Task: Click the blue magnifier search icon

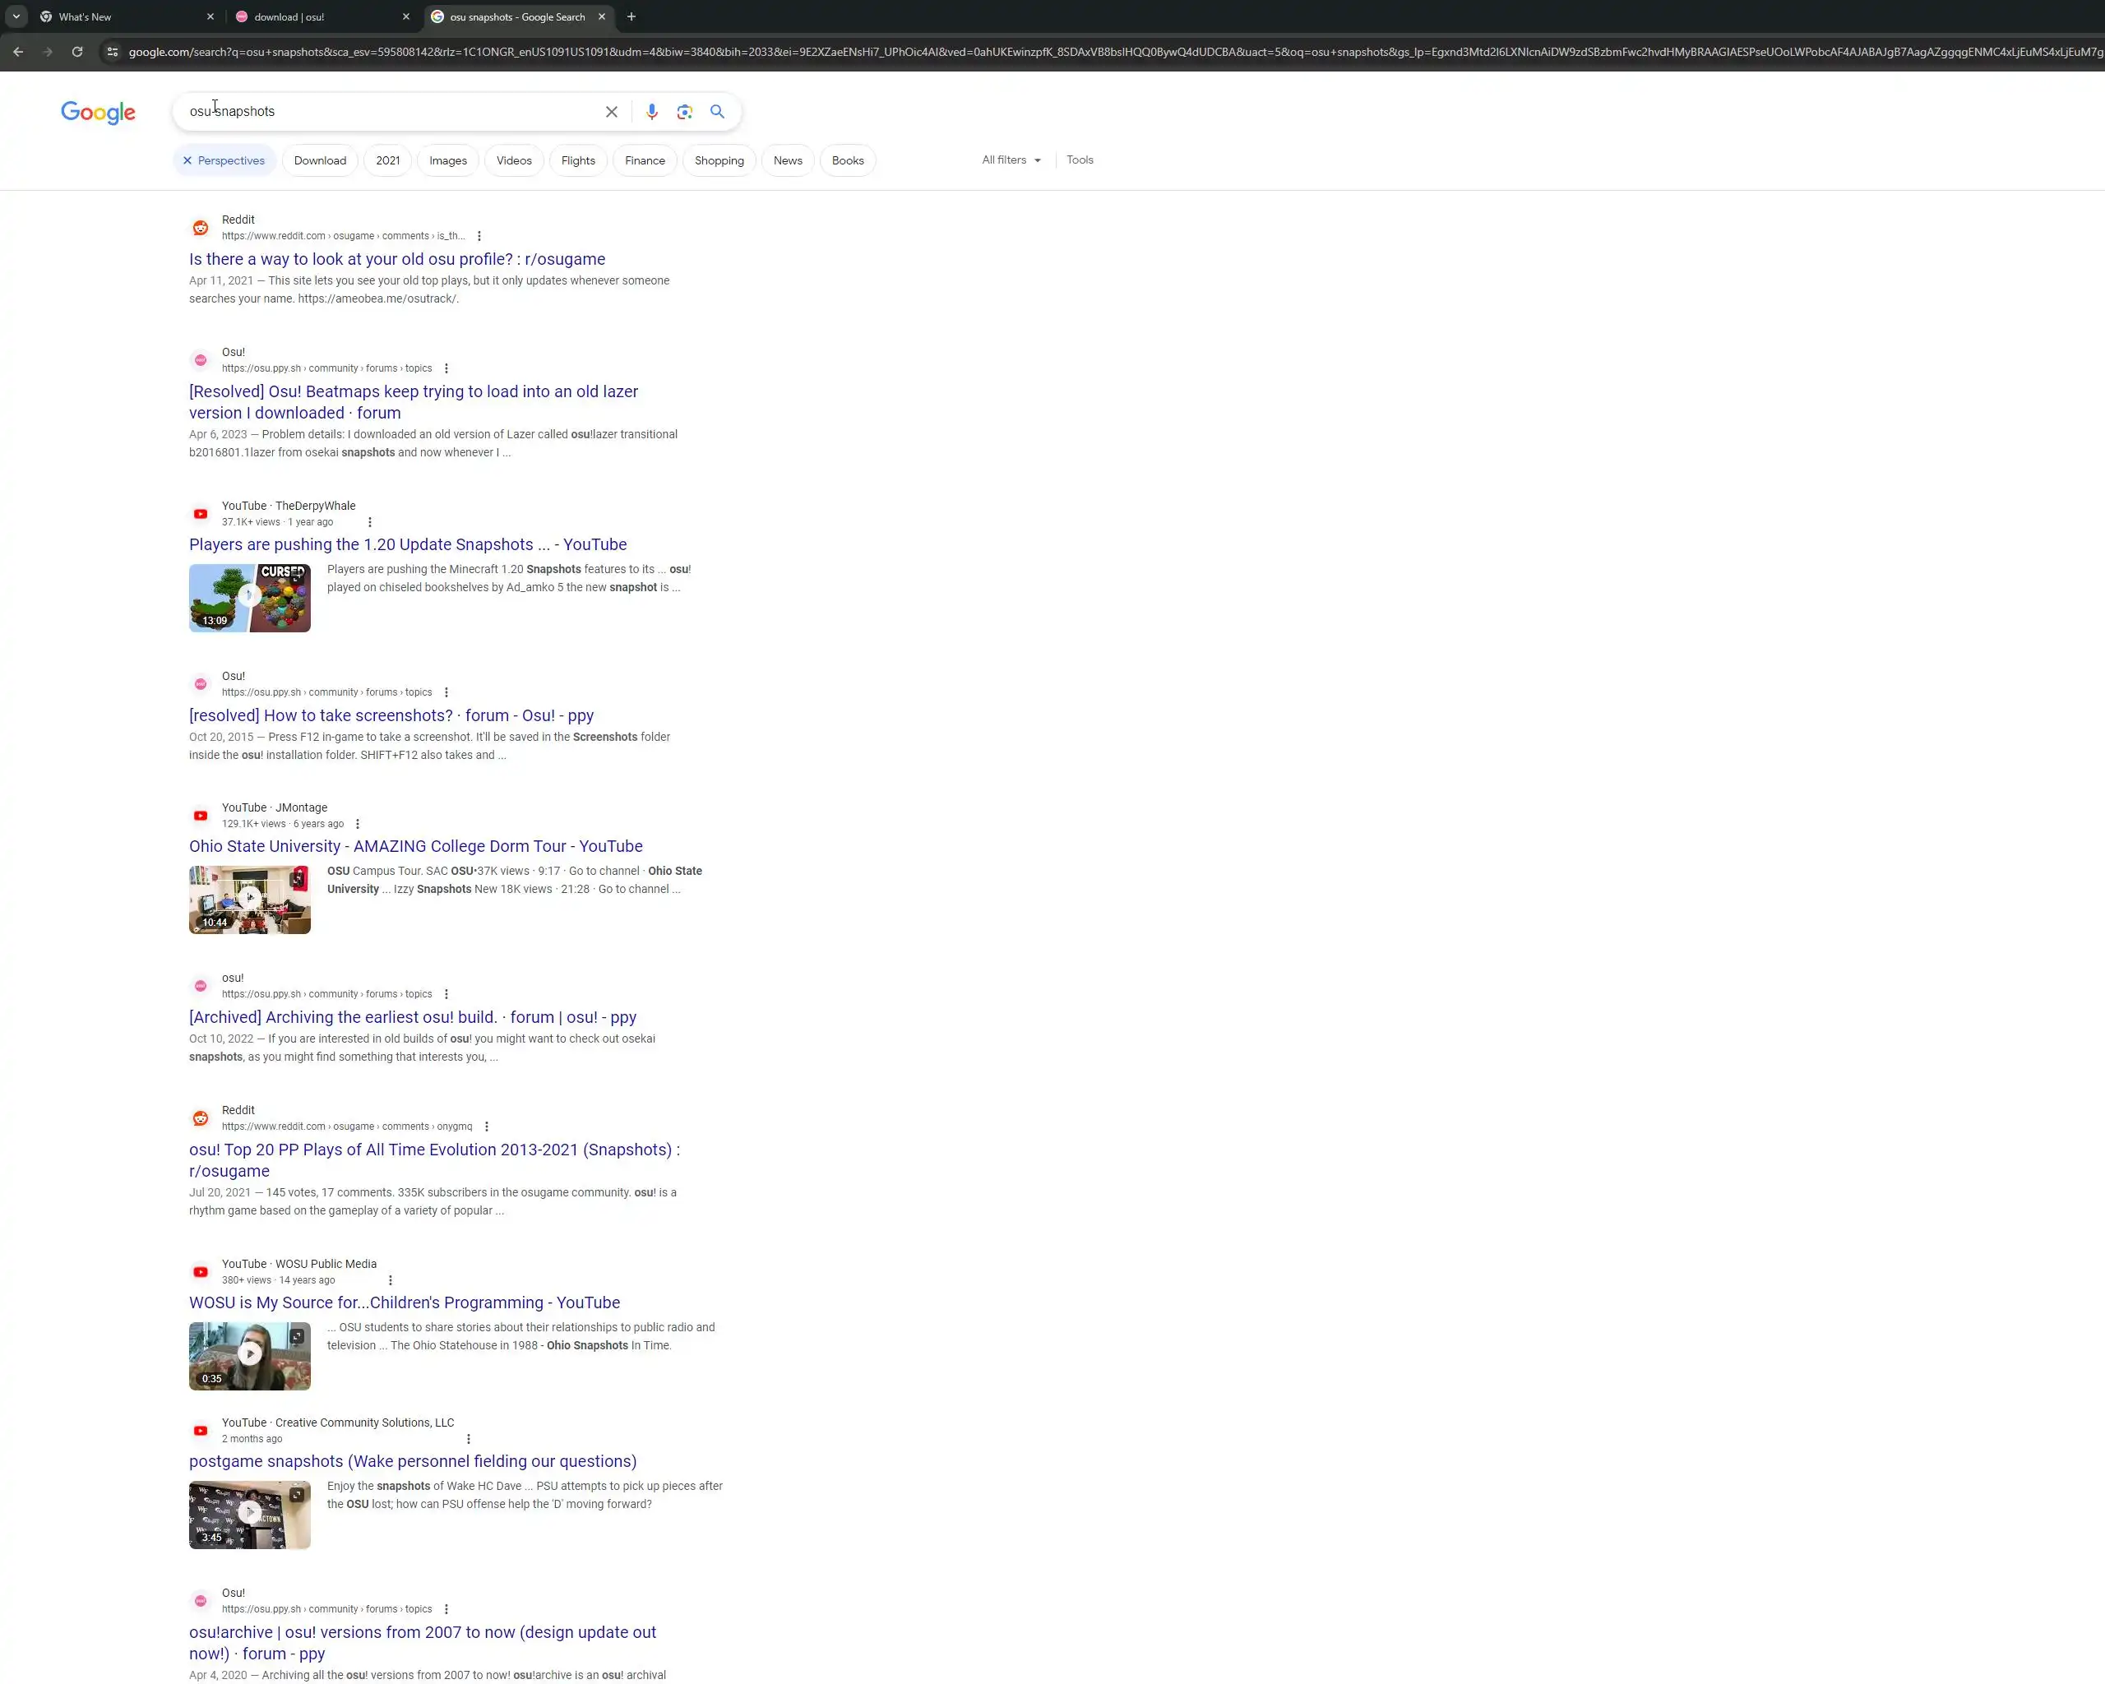Action: (x=718, y=111)
